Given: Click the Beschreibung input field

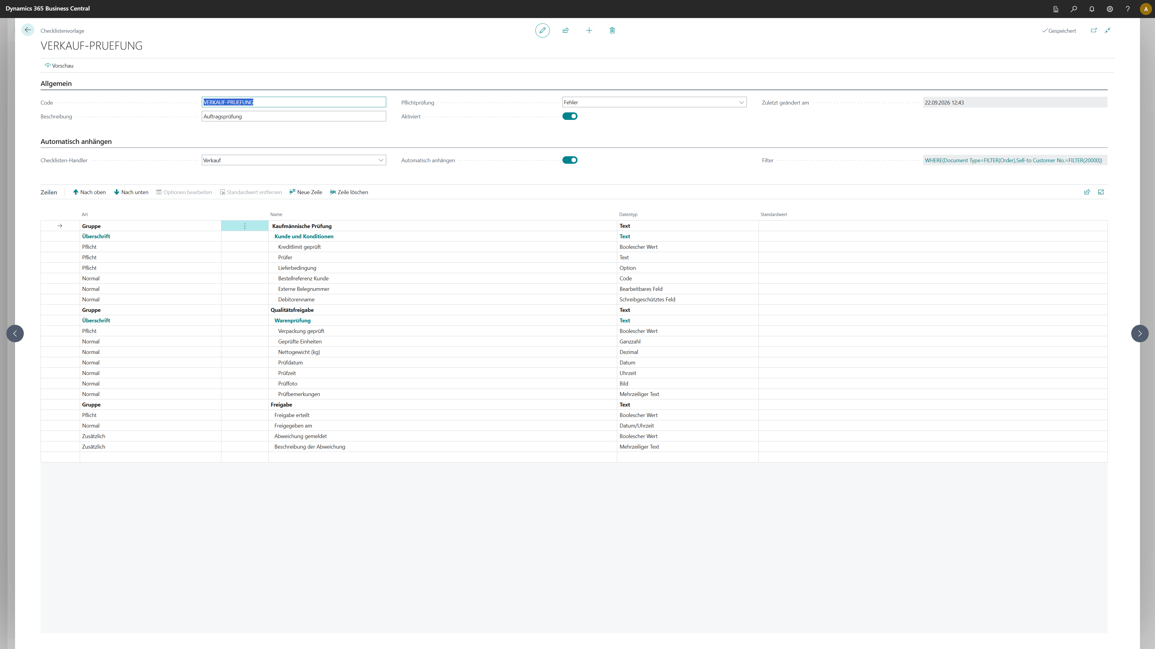Looking at the screenshot, I should point(294,117).
